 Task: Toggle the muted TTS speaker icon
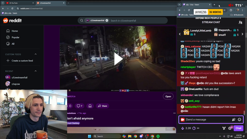pyautogui.click(x=231, y=5)
